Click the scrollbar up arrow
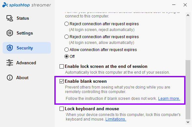This screenshot has width=192, height=127. 188,15
